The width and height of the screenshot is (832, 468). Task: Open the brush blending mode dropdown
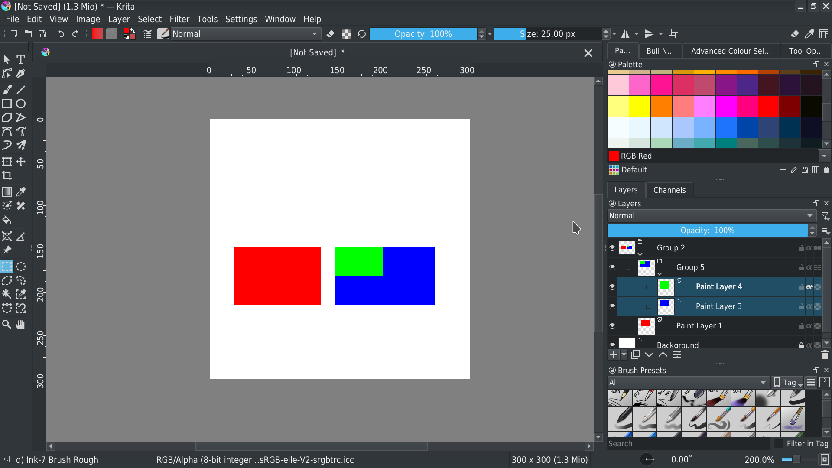pyautogui.click(x=246, y=34)
